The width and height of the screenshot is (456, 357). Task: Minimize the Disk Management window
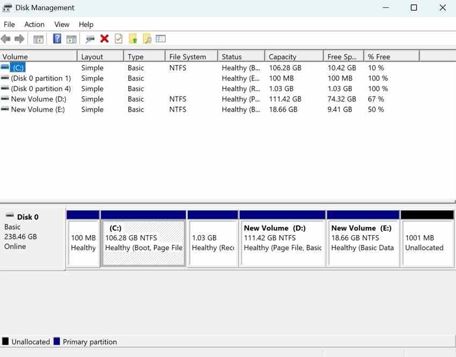click(x=386, y=8)
